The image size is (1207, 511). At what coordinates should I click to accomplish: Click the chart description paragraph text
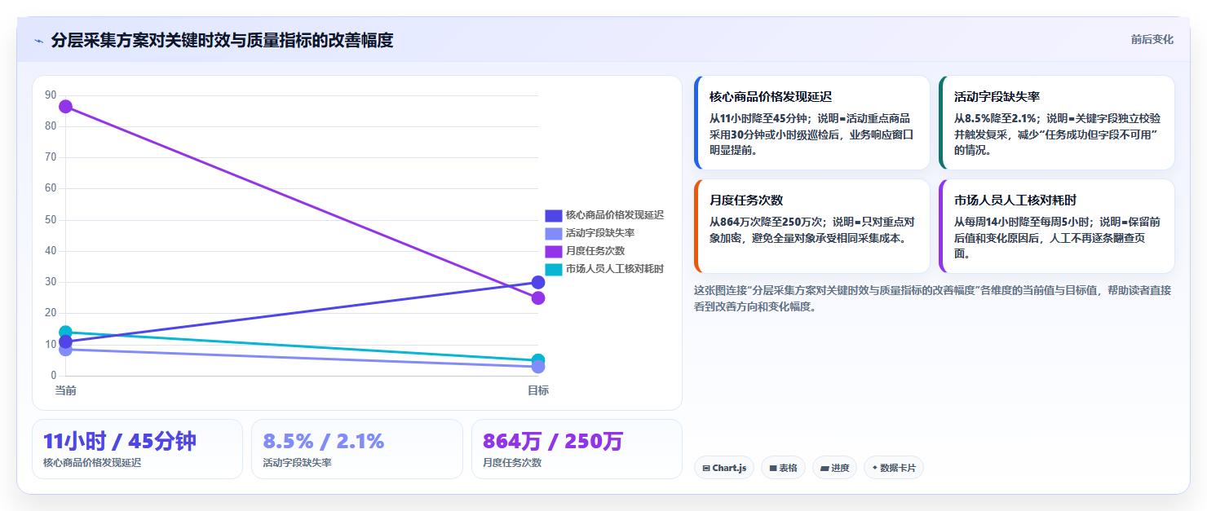click(x=932, y=298)
